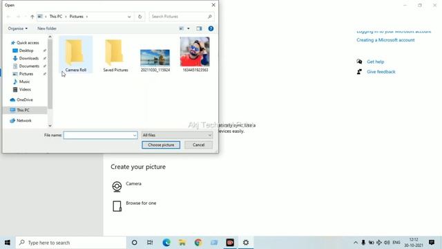442x249 pixels.
Task: Open the red recorder app on taskbar
Action: 230,243
